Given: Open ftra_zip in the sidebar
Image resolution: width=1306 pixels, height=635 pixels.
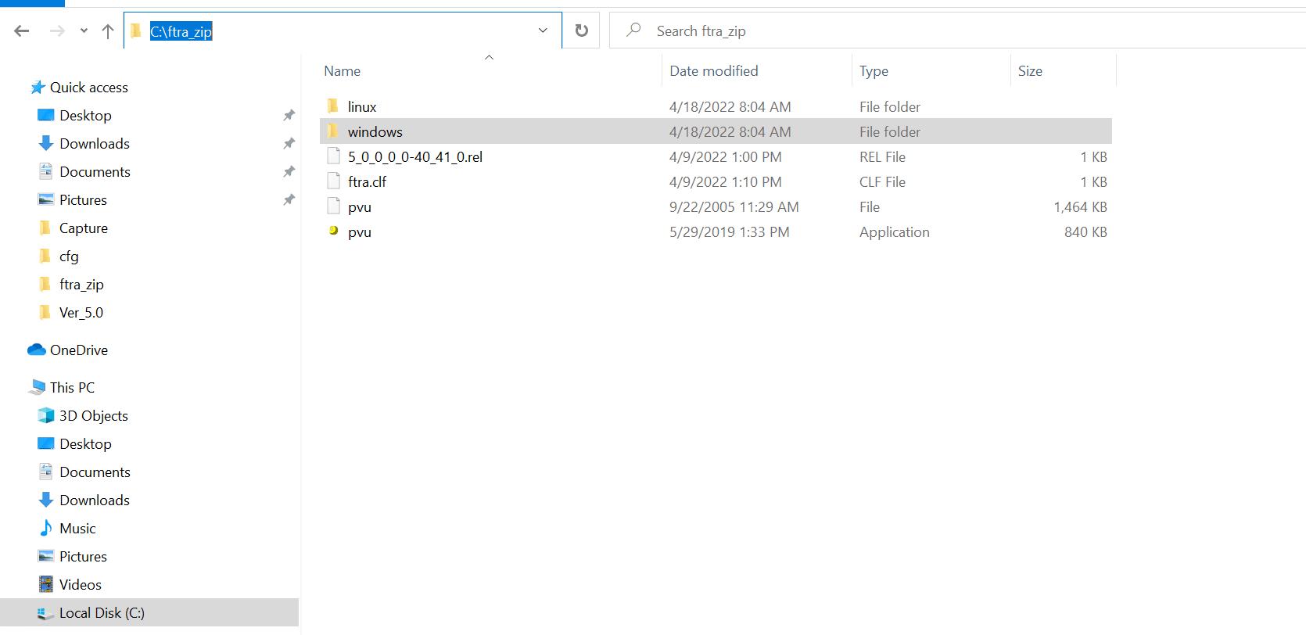Looking at the screenshot, I should point(81,285).
